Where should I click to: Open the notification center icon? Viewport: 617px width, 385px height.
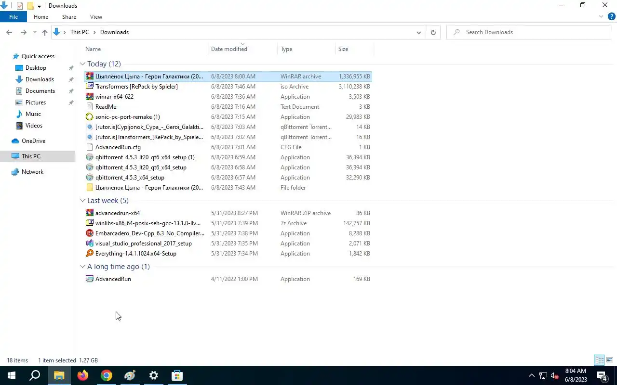tap(602, 375)
